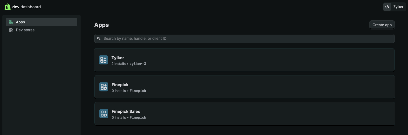Click "0 installs" under Finepick Sales
Viewport: 408px width, 135px height.
pyautogui.click(x=119, y=117)
